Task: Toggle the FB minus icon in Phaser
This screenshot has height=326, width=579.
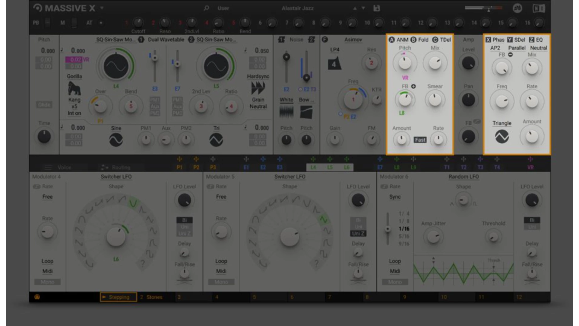Action: coord(510,55)
